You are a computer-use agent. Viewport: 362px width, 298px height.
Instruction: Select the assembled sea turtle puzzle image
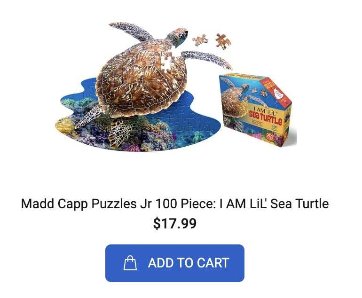coord(143,87)
